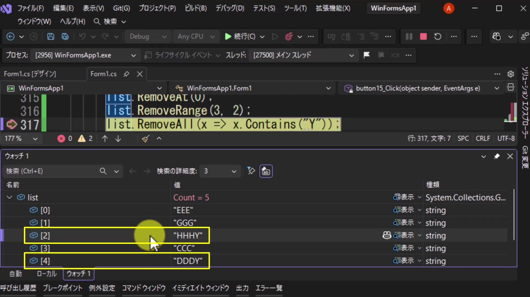Screen dimensions: 530x297
Task: Click the GitHub Copilot toolbar icon
Action: (x=496, y=36)
